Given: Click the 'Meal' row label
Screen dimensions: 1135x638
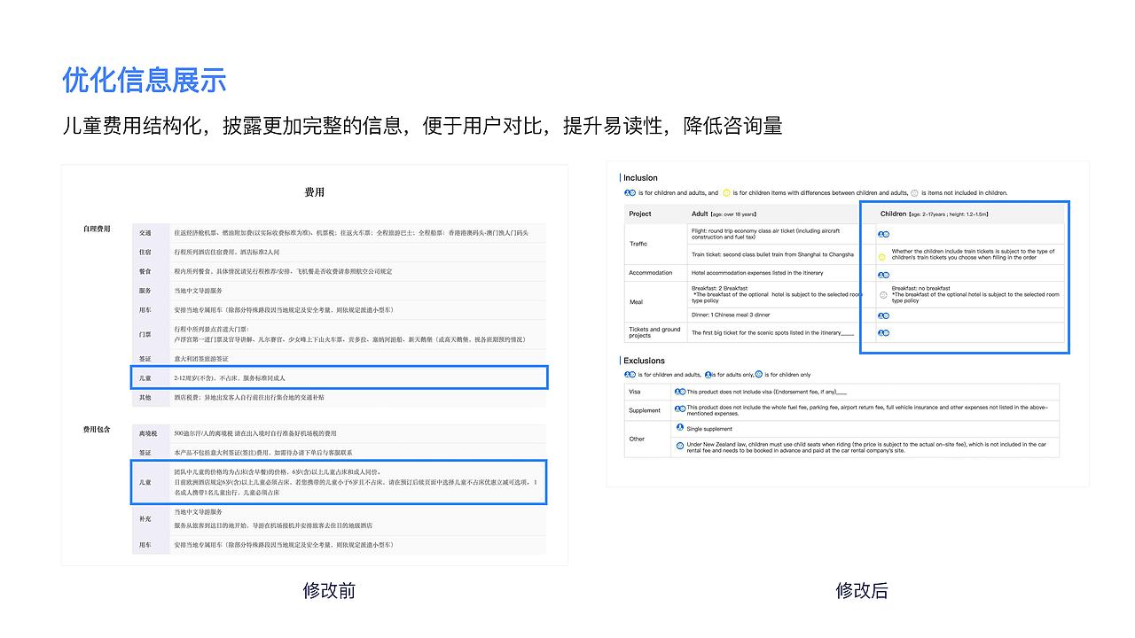Looking at the screenshot, I should (x=636, y=302).
